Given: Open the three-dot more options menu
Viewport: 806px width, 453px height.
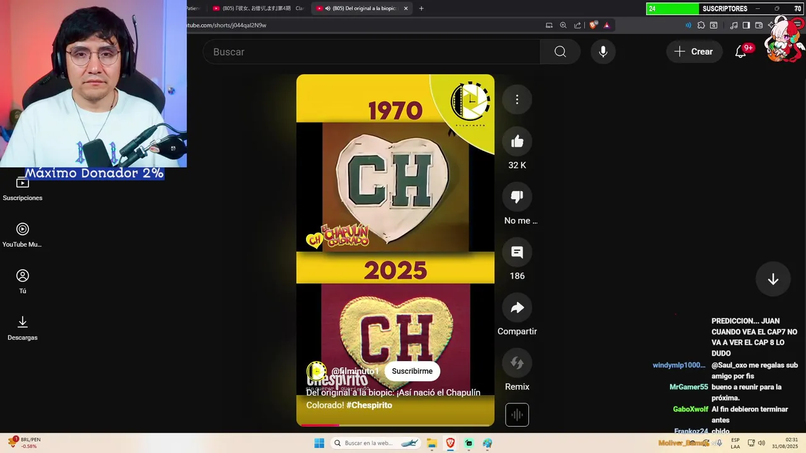Looking at the screenshot, I should (x=517, y=99).
